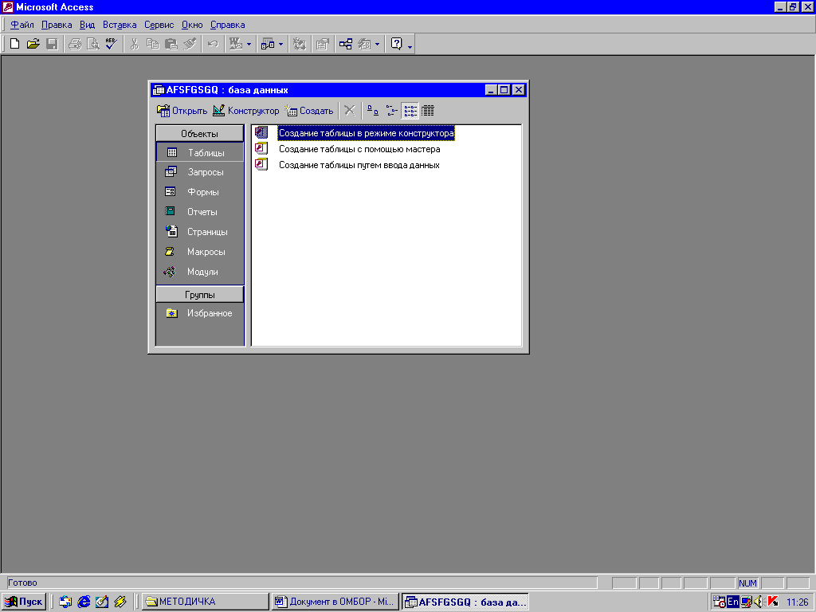Image resolution: width=816 pixels, height=612 pixels.
Task: Switch to Large Icons view
Action: (x=373, y=110)
